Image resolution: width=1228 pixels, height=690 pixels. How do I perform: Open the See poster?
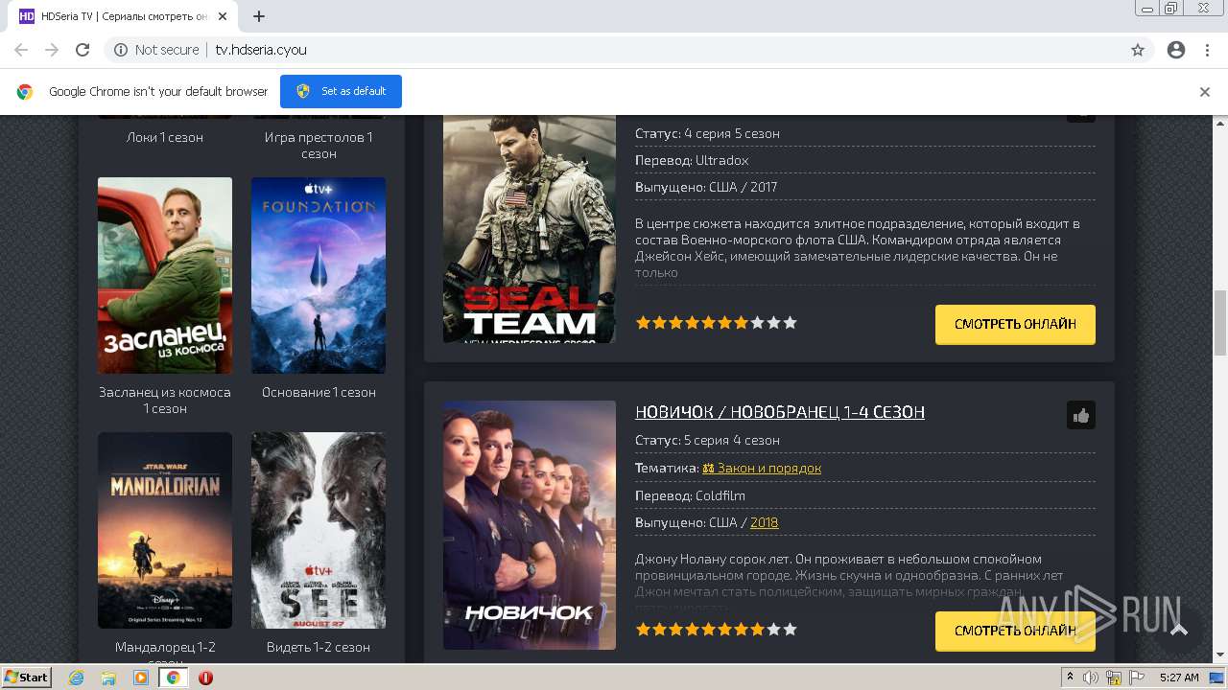coord(319,530)
